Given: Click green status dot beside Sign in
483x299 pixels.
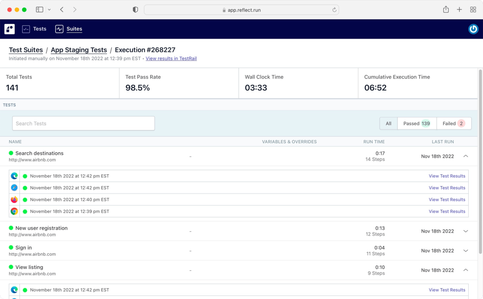Looking at the screenshot, I should tap(11, 247).
